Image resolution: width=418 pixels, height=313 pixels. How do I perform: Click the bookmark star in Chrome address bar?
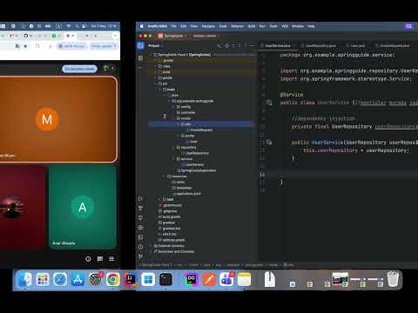[x=25, y=46]
